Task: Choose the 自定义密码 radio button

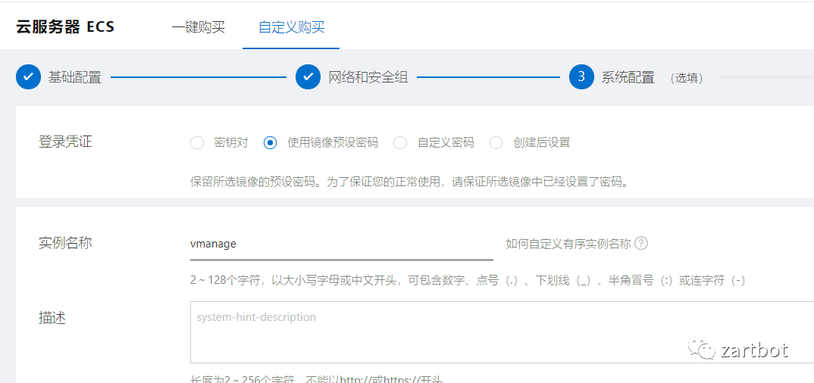Action: (399, 142)
